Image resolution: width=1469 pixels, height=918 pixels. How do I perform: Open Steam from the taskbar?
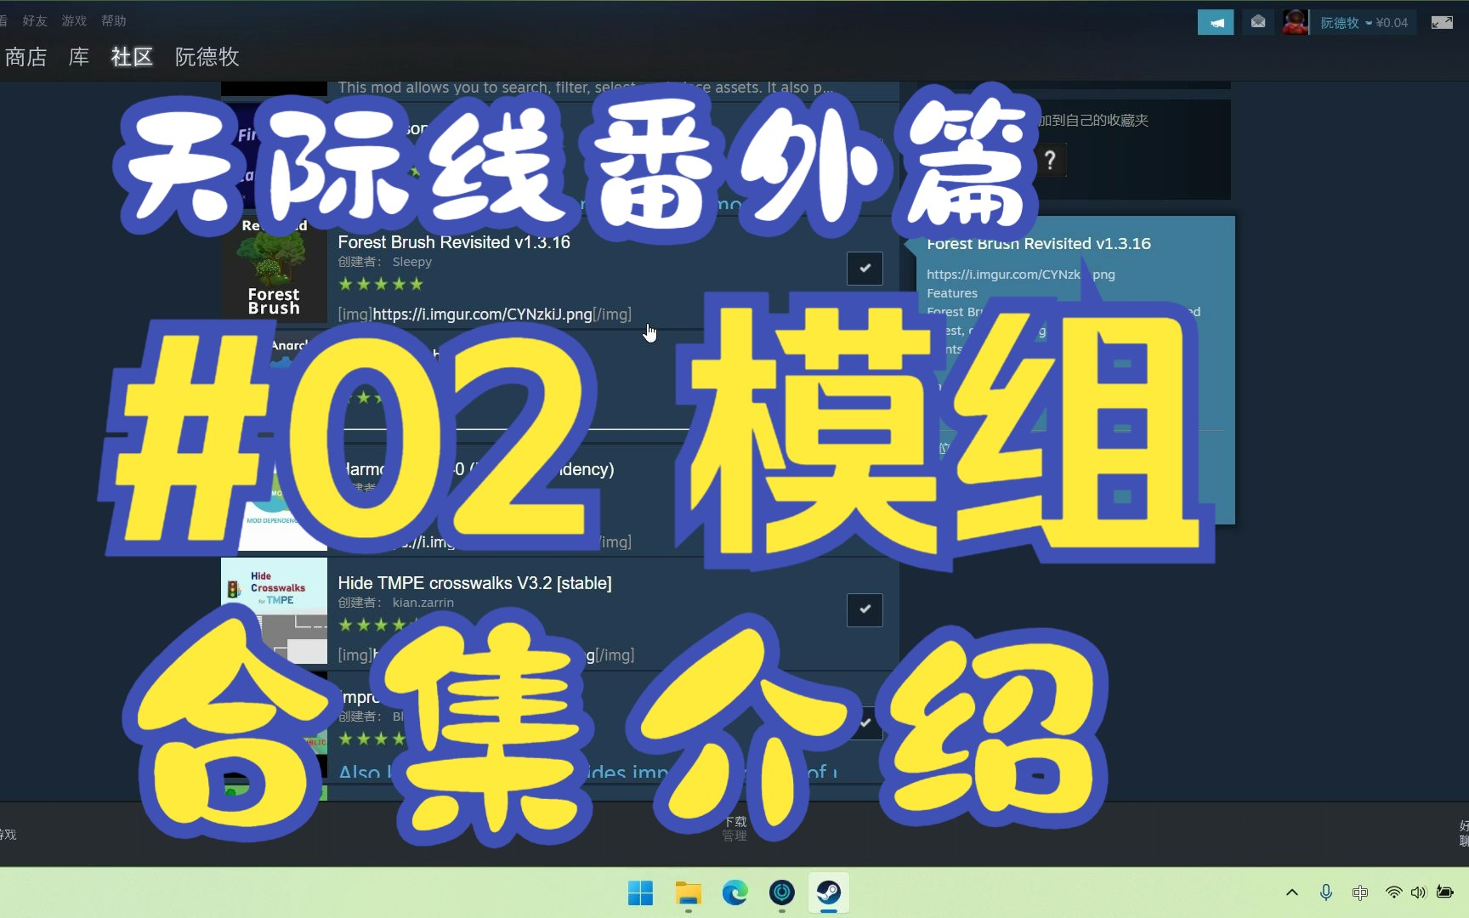829,893
